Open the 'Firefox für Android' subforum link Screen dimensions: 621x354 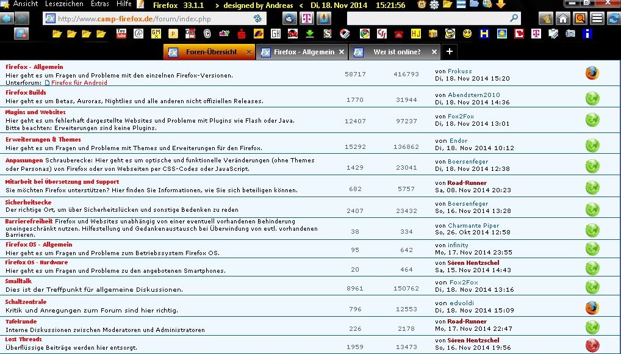(x=79, y=82)
